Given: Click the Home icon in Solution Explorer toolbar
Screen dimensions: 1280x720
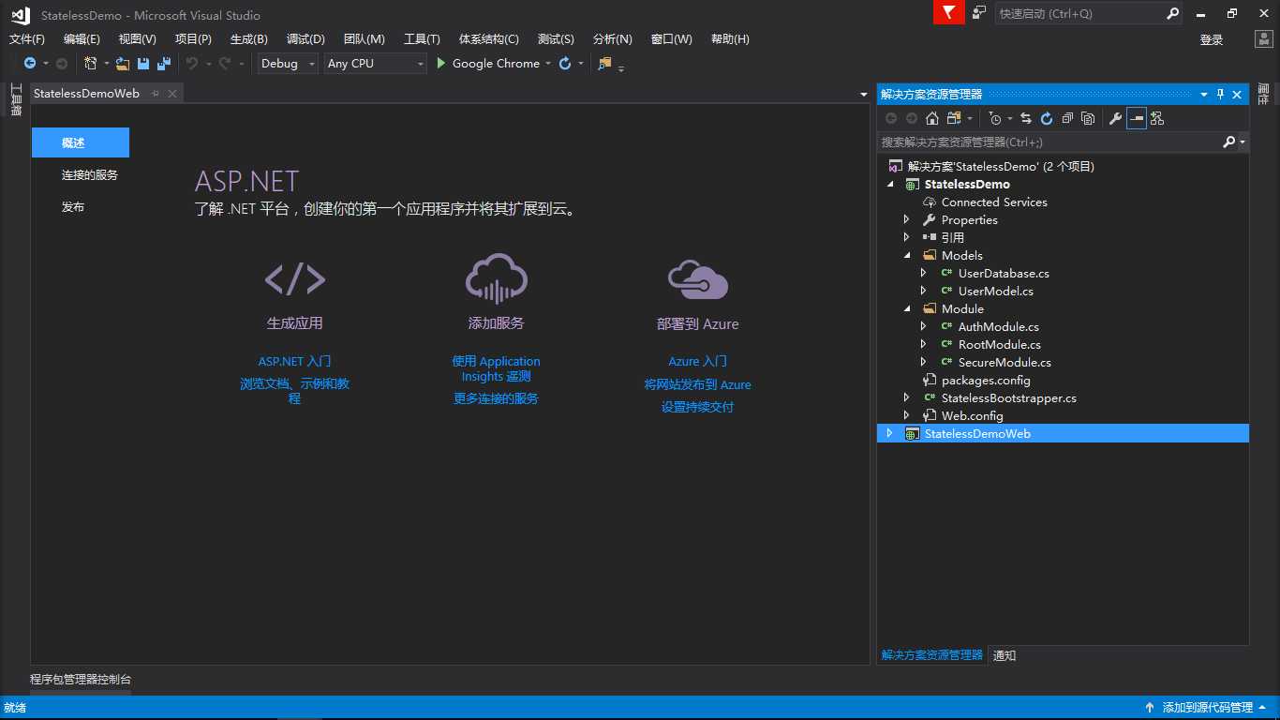Looking at the screenshot, I should (931, 118).
